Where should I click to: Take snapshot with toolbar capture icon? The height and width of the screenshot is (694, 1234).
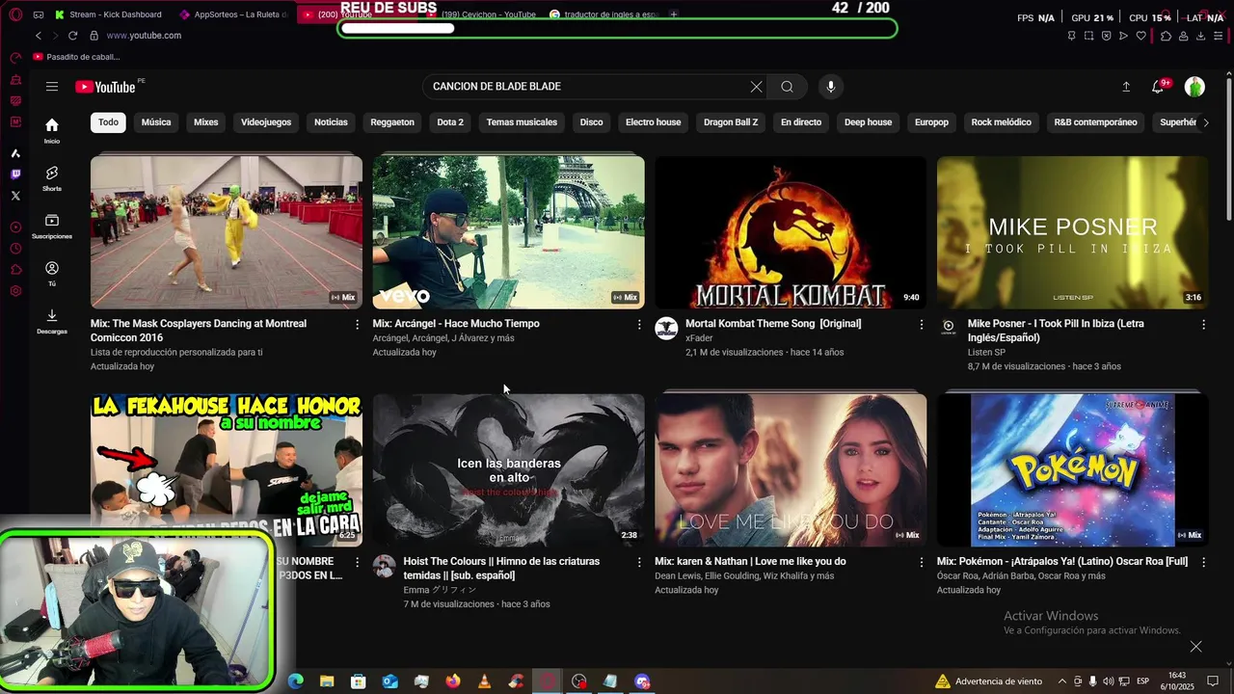tap(1089, 36)
